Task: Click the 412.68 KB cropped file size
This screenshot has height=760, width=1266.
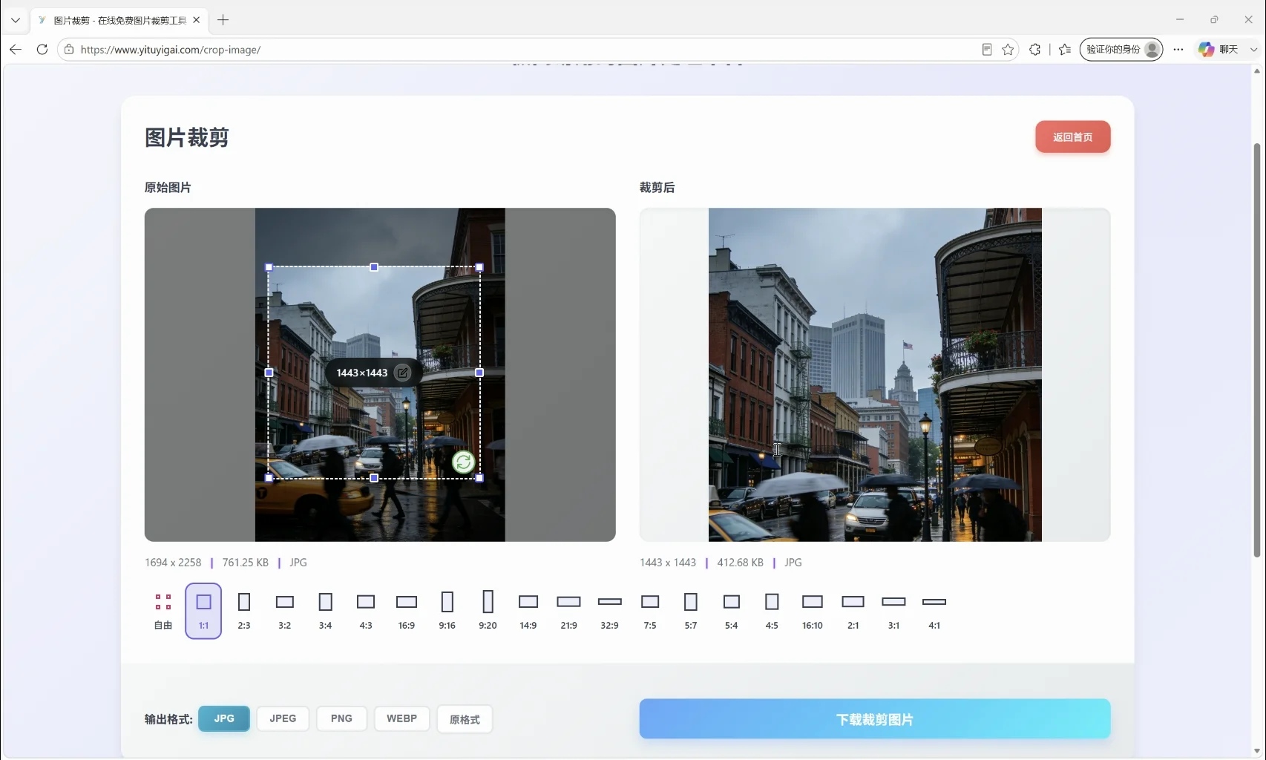Action: tap(740, 563)
